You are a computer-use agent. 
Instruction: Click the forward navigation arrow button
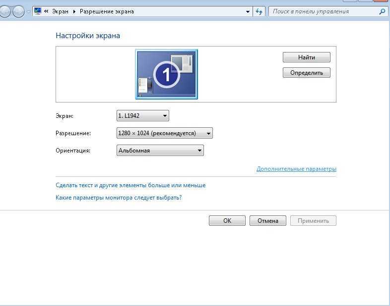point(19,11)
